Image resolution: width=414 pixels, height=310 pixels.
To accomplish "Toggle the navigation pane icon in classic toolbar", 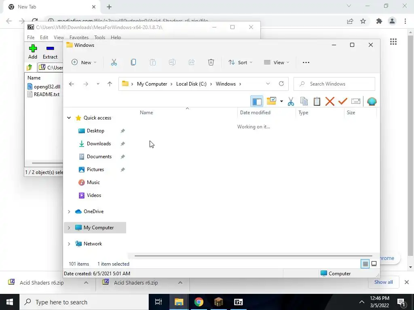I will (x=257, y=101).
